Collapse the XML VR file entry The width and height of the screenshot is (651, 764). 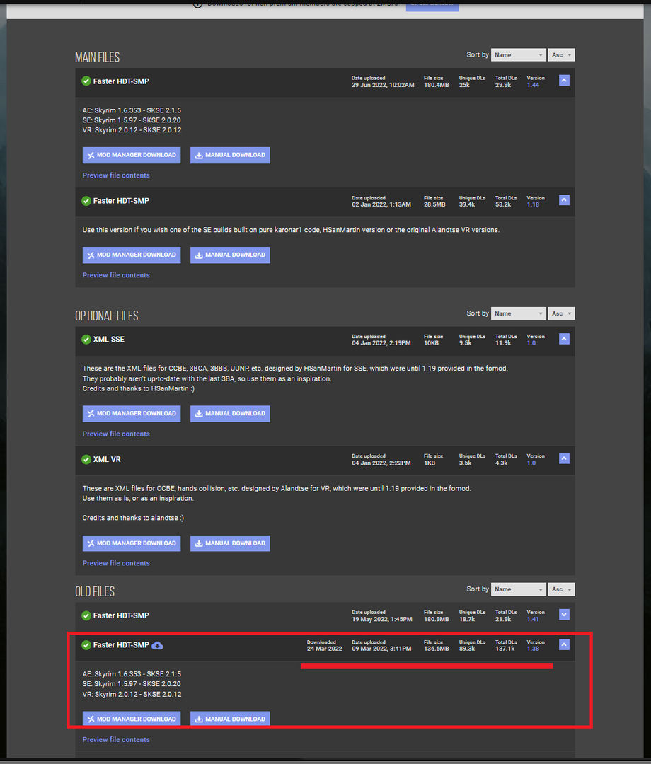coord(564,458)
